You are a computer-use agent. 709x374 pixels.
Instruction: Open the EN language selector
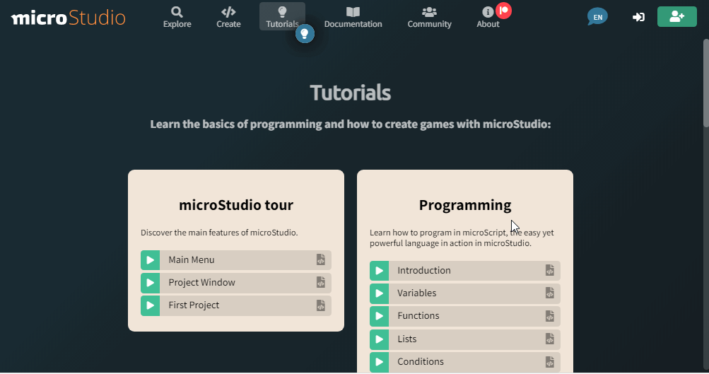[597, 17]
